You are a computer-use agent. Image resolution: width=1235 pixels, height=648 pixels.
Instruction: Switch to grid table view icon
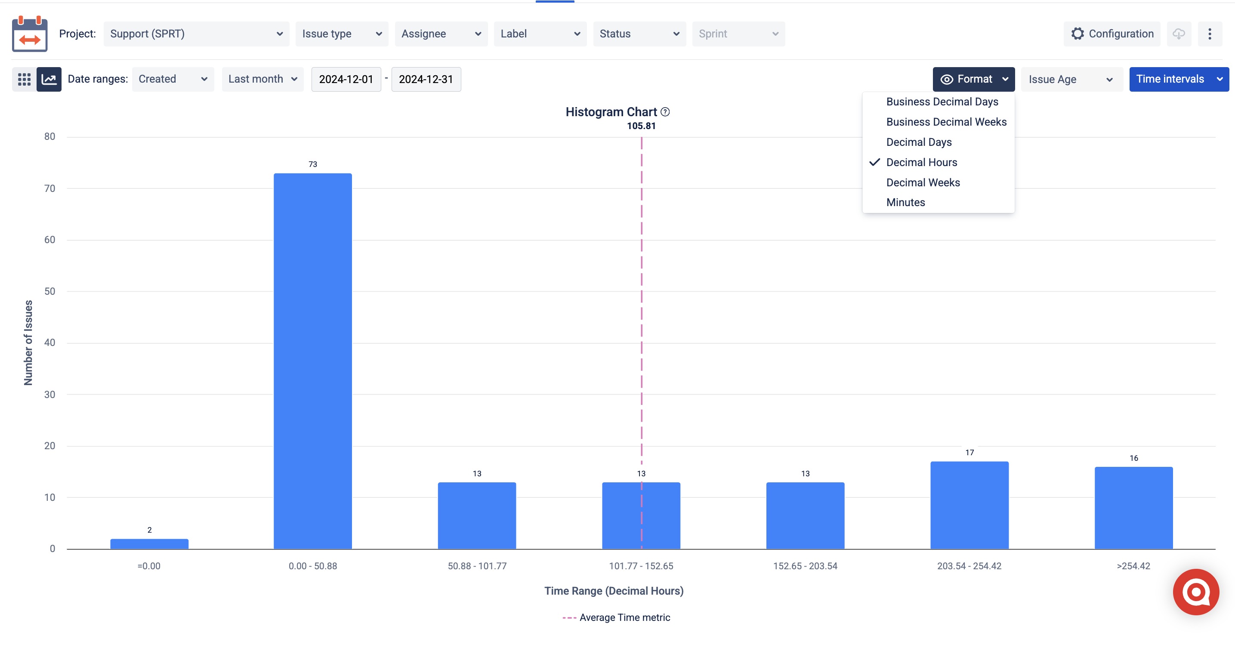coord(24,79)
